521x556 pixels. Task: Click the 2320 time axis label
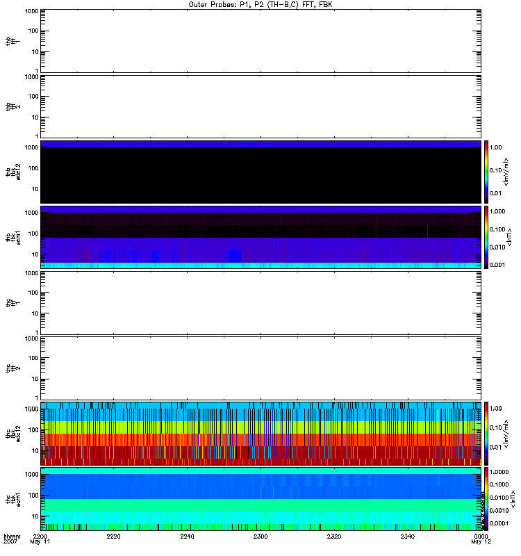pyautogui.click(x=334, y=537)
